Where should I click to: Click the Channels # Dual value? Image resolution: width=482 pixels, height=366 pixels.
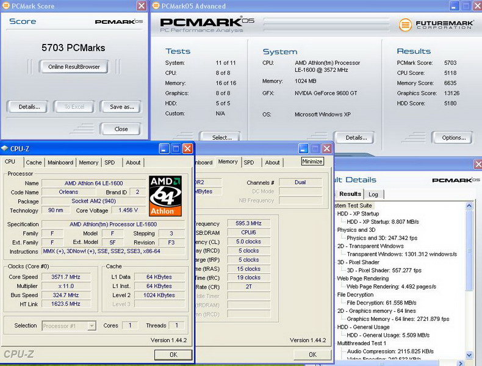300,182
